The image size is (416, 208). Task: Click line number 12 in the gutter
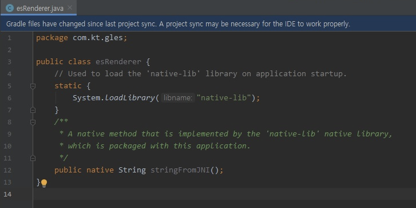click(x=7, y=170)
